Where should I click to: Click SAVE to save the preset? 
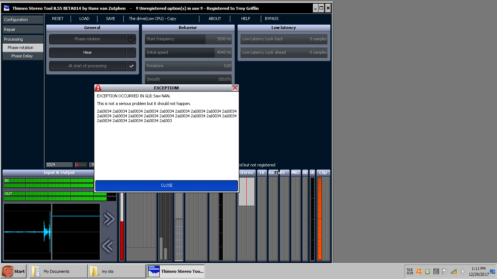click(x=111, y=19)
